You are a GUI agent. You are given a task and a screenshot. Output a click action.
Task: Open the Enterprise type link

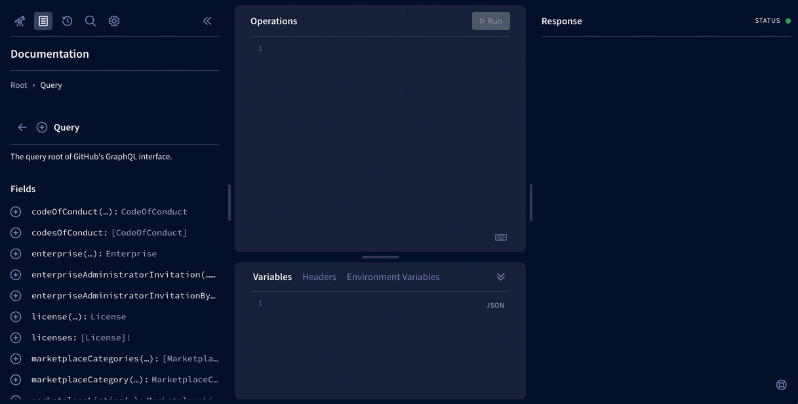click(131, 254)
